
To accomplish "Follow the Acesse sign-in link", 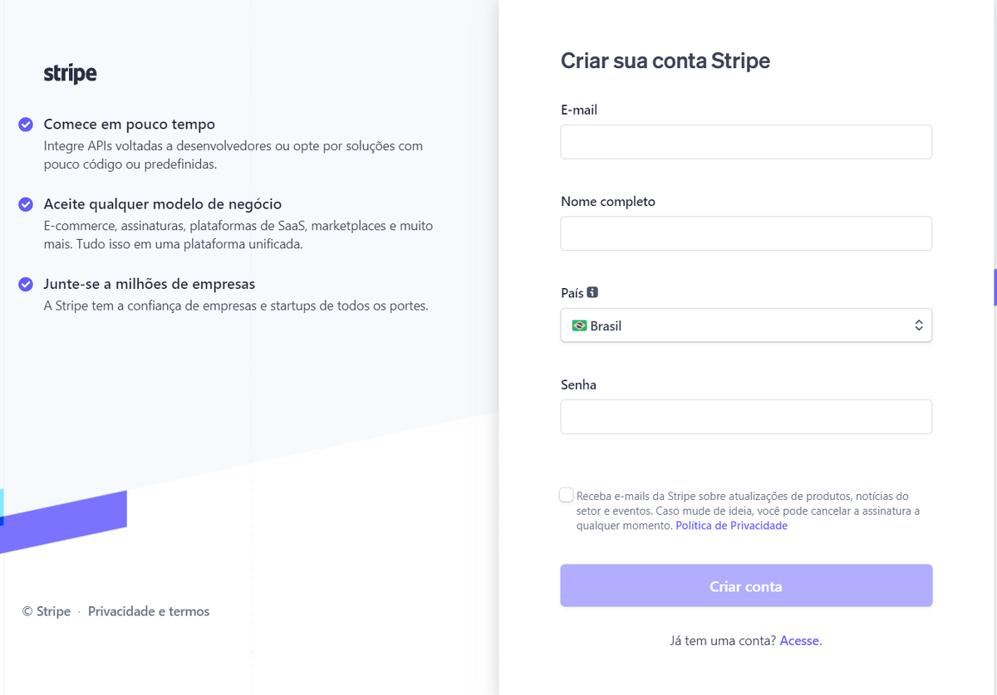I will tap(800, 641).
